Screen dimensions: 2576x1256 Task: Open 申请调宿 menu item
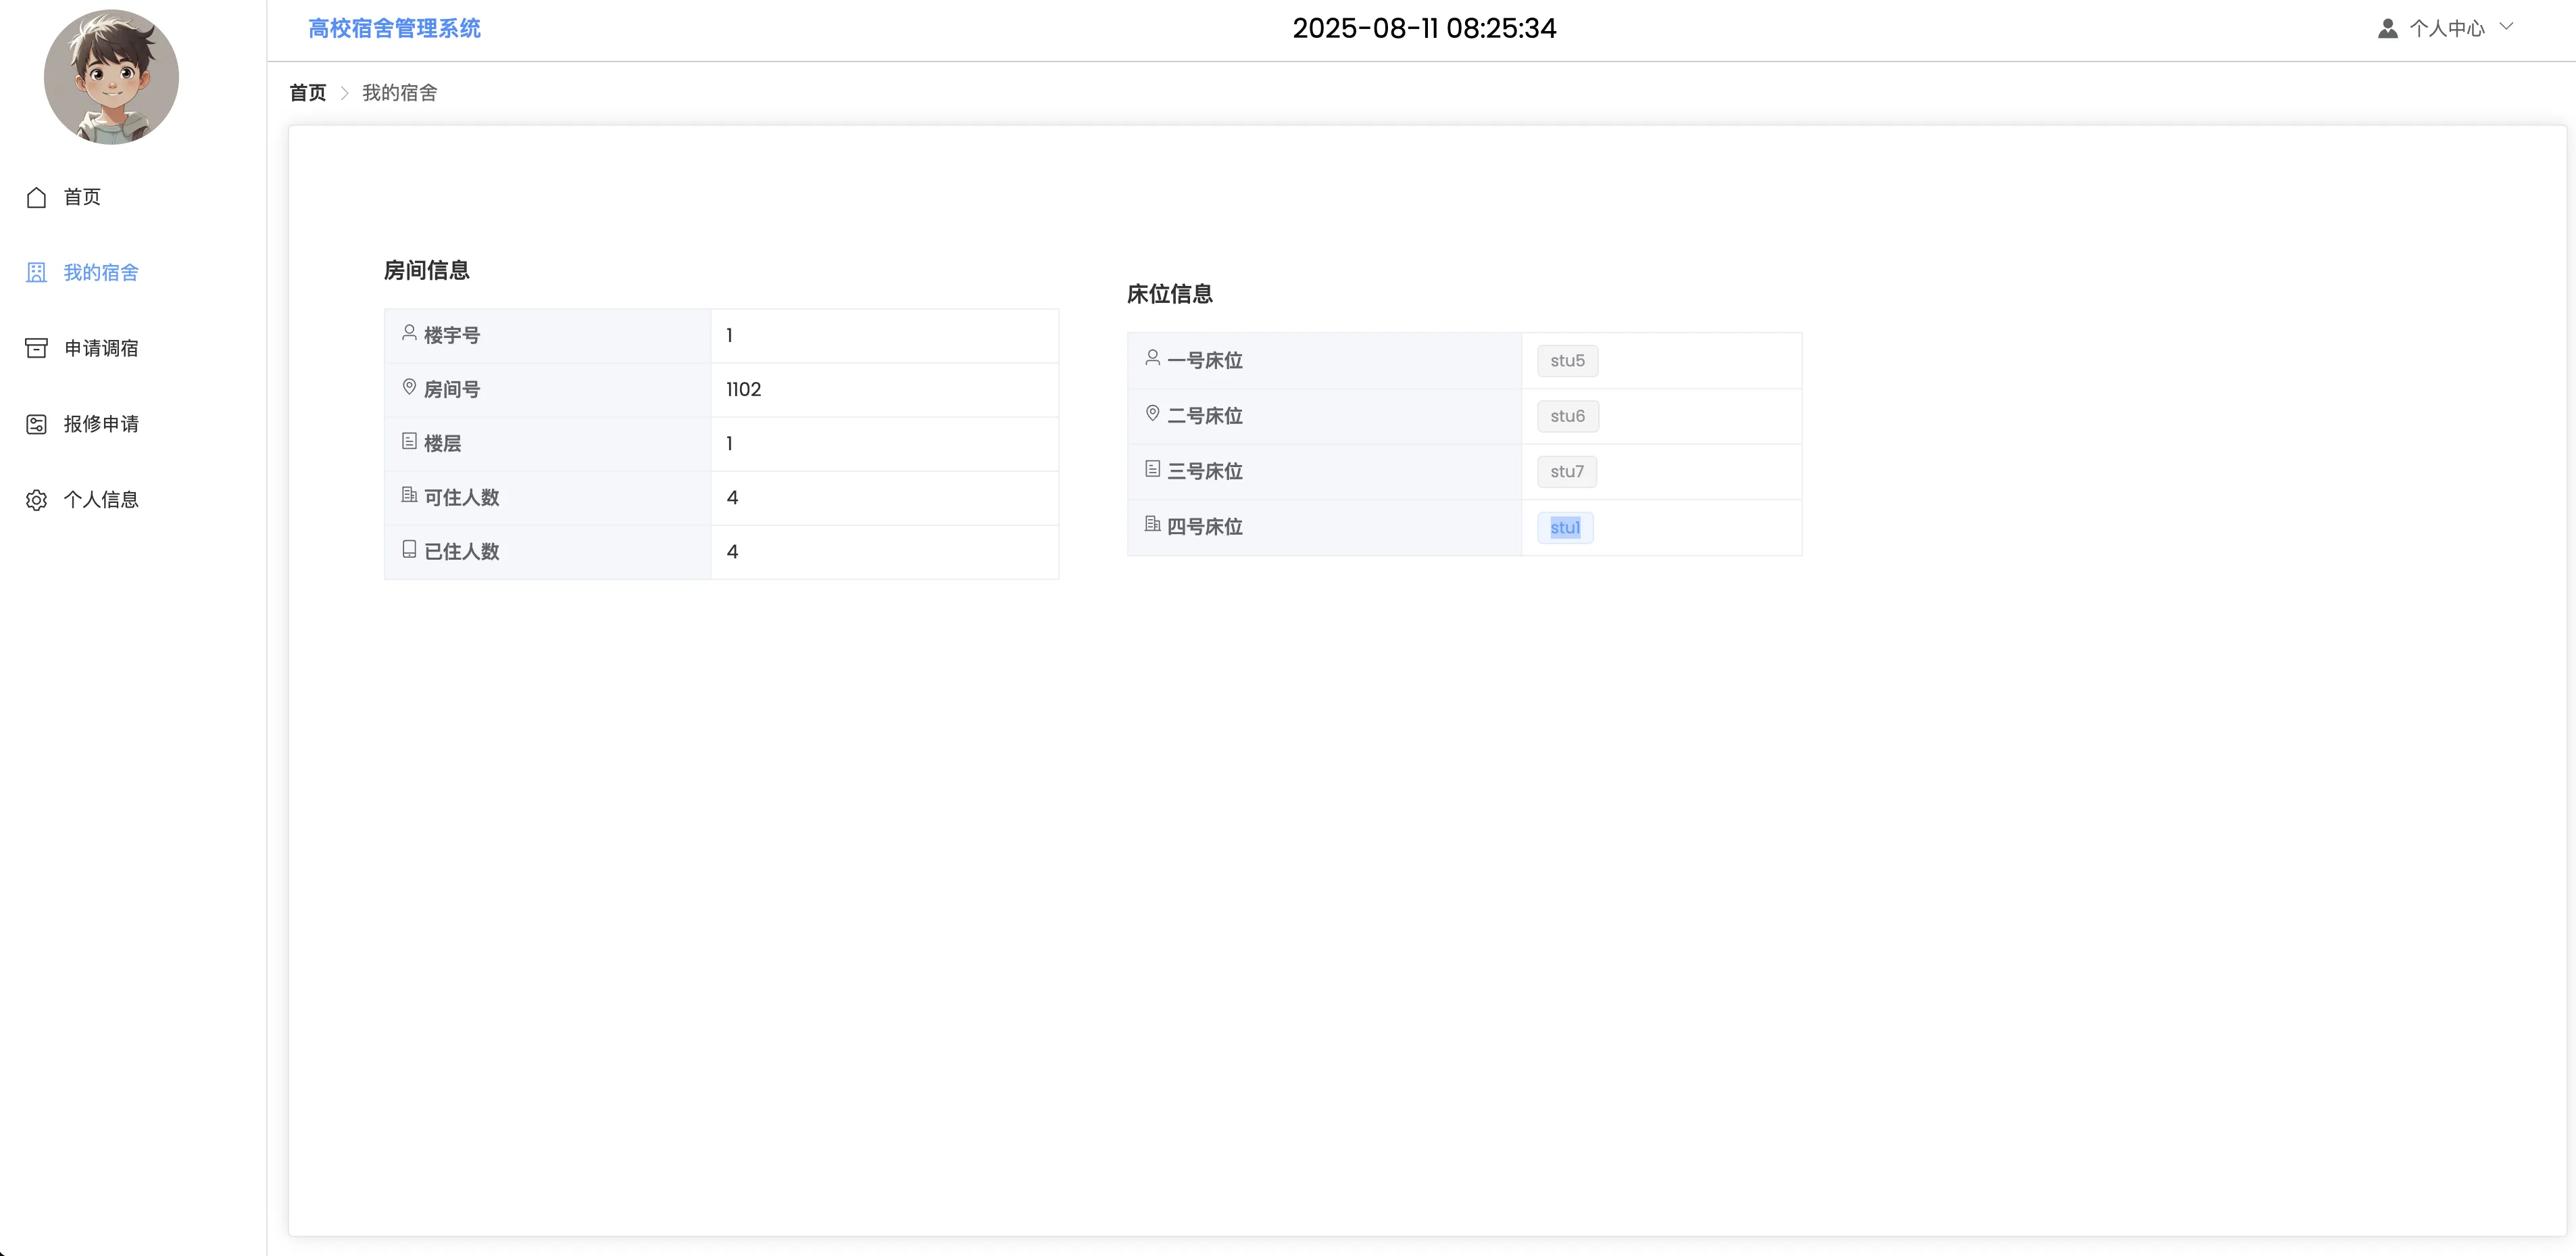tap(101, 348)
